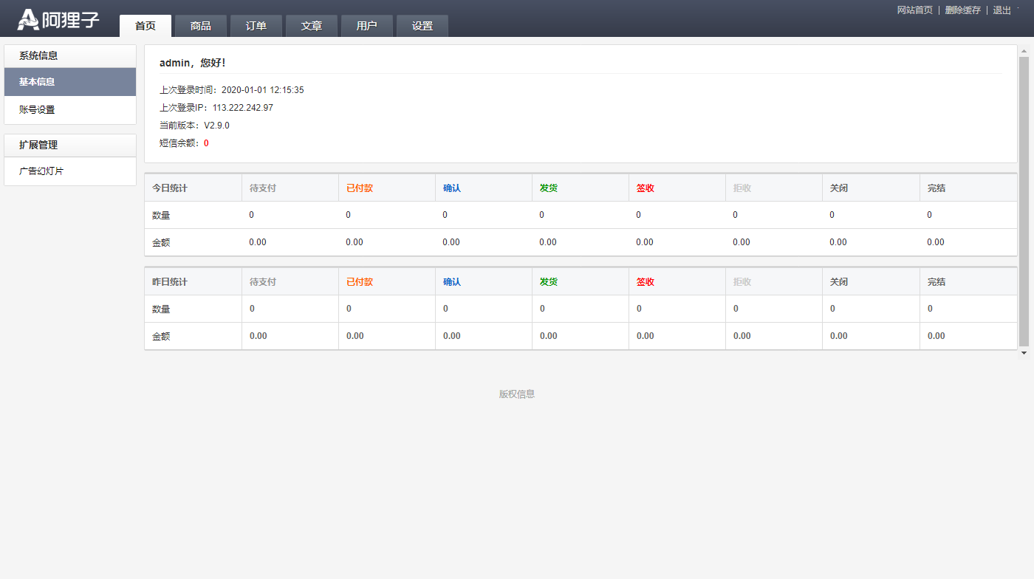The height and width of the screenshot is (579, 1034).
Task: Switch to the 订单 tab
Action: click(x=256, y=26)
